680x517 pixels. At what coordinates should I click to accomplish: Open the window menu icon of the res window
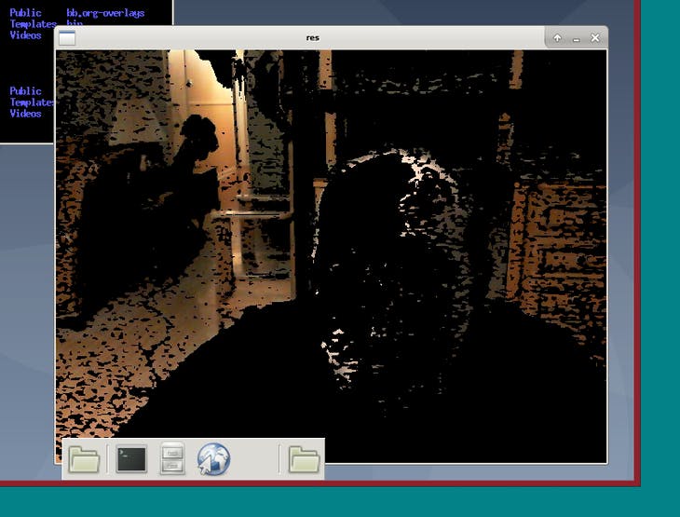(x=67, y=38)
